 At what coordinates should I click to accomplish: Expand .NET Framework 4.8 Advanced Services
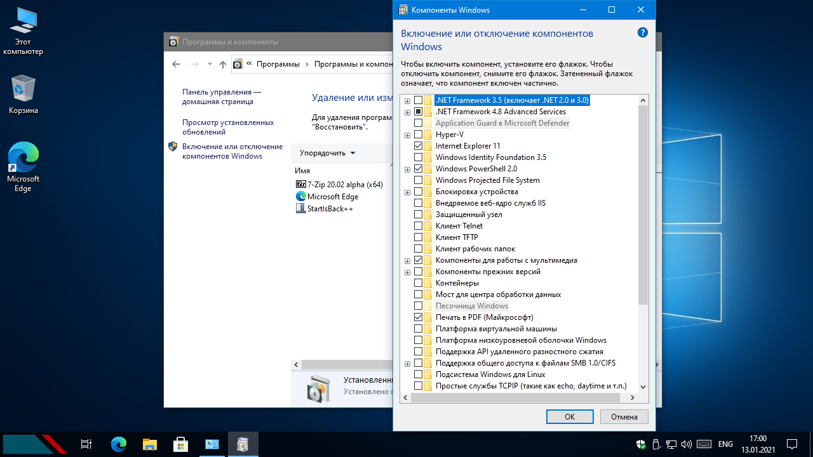(x=407, y=112)
